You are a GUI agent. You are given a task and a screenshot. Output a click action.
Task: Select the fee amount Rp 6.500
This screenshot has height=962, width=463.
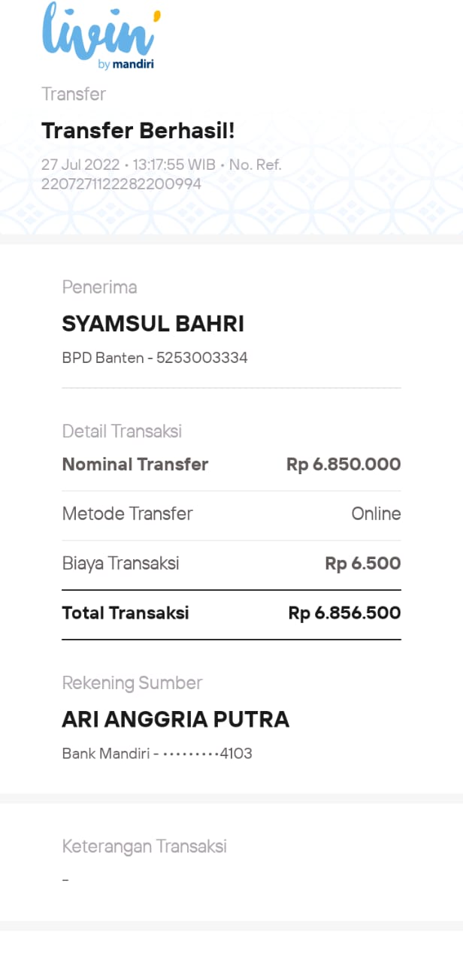tap(362, 564)
